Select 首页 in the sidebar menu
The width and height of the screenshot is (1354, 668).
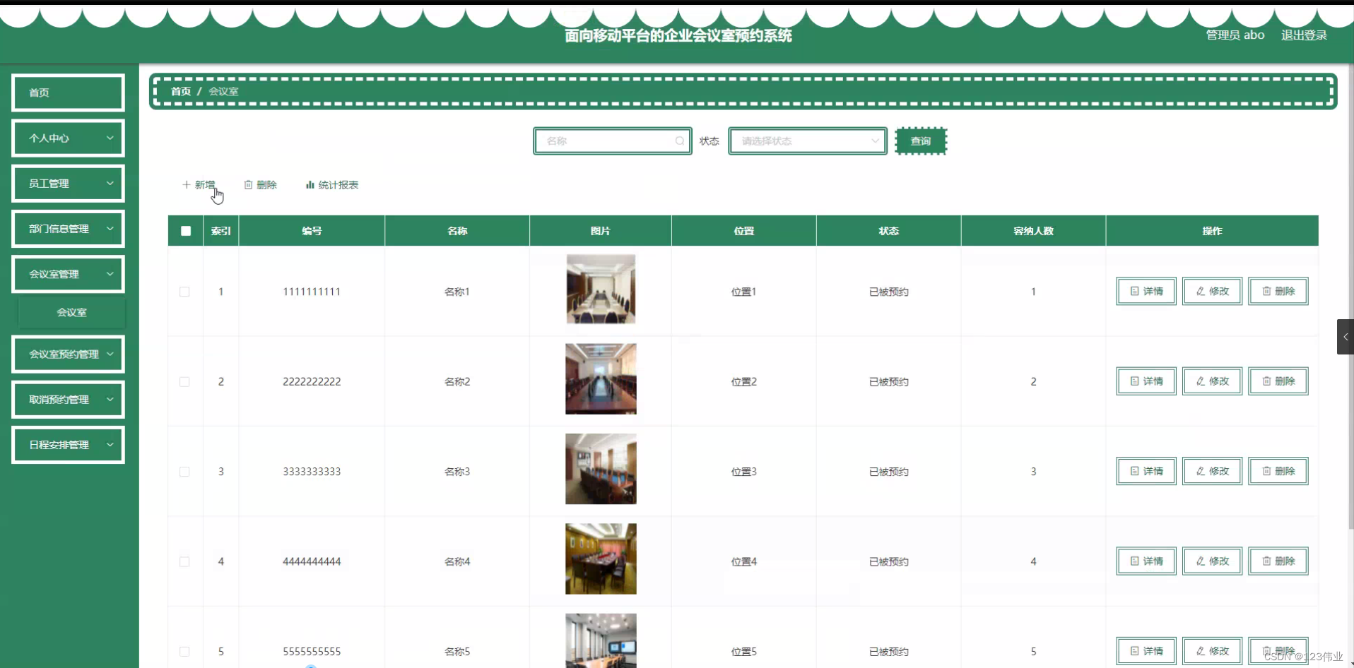(x=67, y=92)
